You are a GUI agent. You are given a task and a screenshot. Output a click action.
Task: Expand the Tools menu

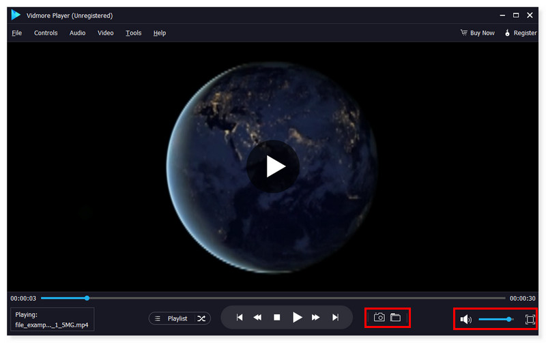(x=134, y=33)
